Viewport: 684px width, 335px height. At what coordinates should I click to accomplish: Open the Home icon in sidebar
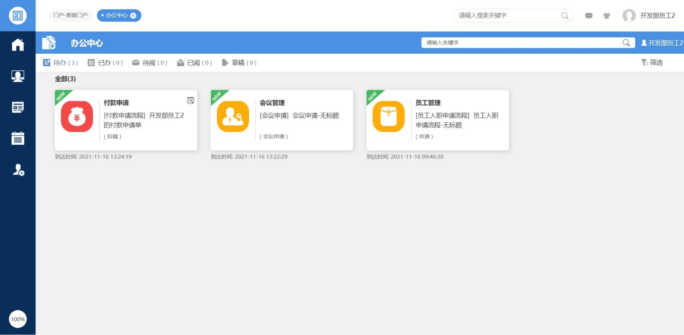[x=18, y=45]
